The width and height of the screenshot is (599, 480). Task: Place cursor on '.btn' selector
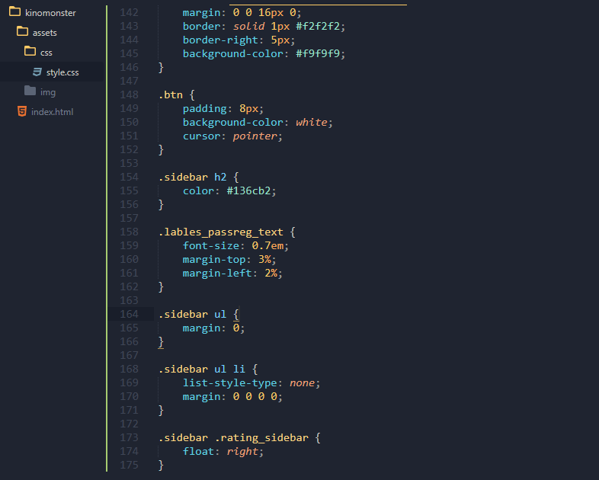coord(171,94)
